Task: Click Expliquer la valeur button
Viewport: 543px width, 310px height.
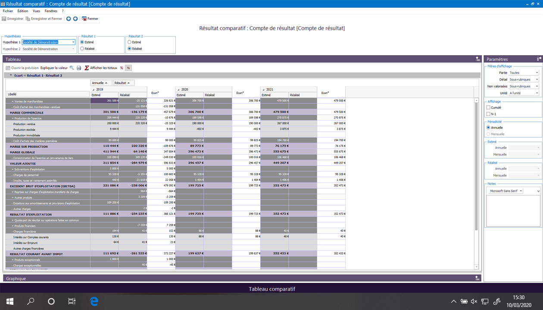Action: coord(54,68)
